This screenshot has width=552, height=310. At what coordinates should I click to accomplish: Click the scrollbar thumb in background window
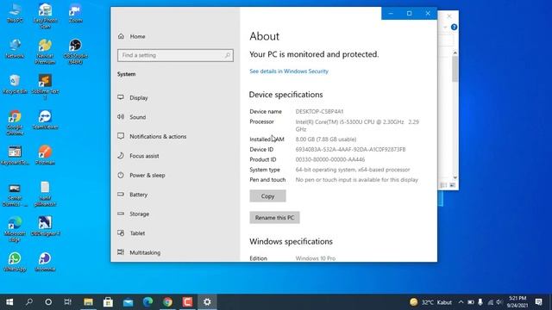(x=455, y=69)
